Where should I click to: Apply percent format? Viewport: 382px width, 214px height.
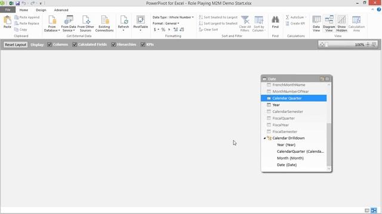pos(163,30)
